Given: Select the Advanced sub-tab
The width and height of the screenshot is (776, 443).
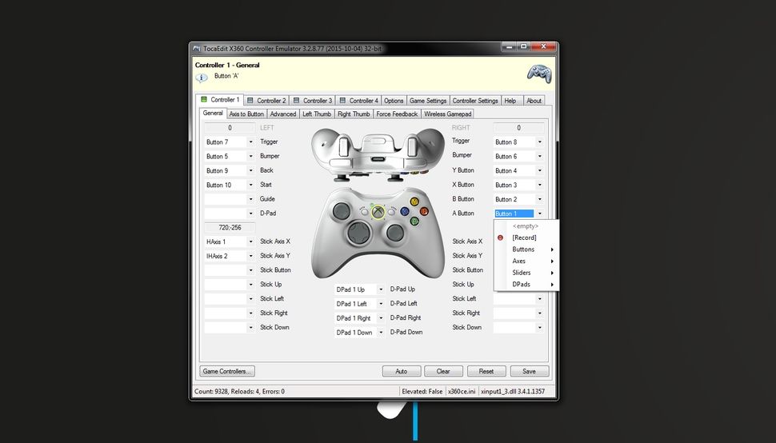Looking at the screenshot, I should click(283, 114).
